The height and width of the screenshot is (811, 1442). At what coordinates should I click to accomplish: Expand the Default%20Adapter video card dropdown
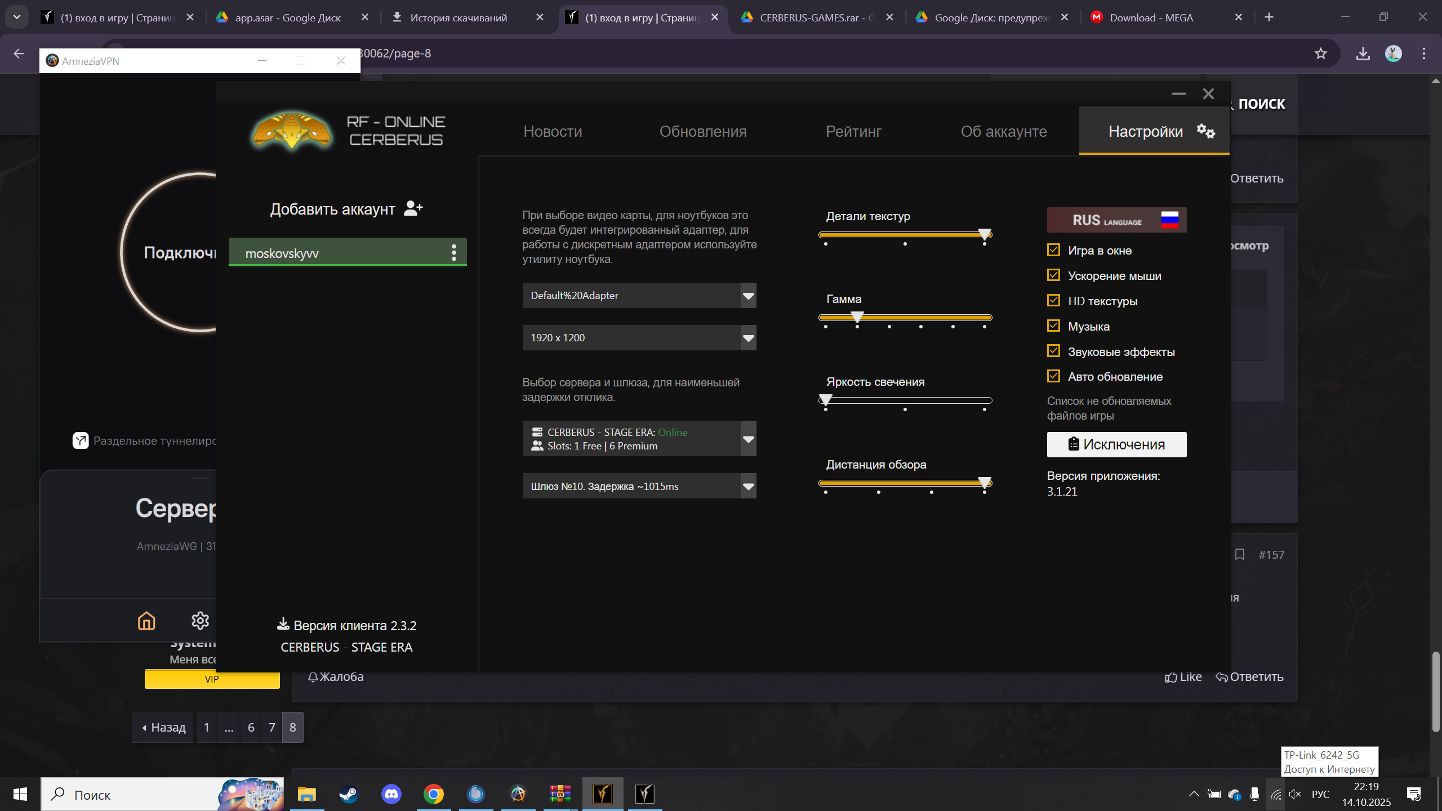(748, 296)
